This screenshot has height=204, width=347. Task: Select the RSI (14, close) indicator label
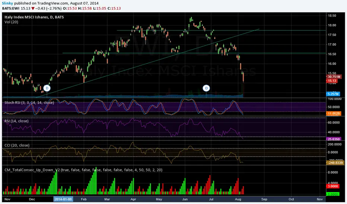coord(16,121)
